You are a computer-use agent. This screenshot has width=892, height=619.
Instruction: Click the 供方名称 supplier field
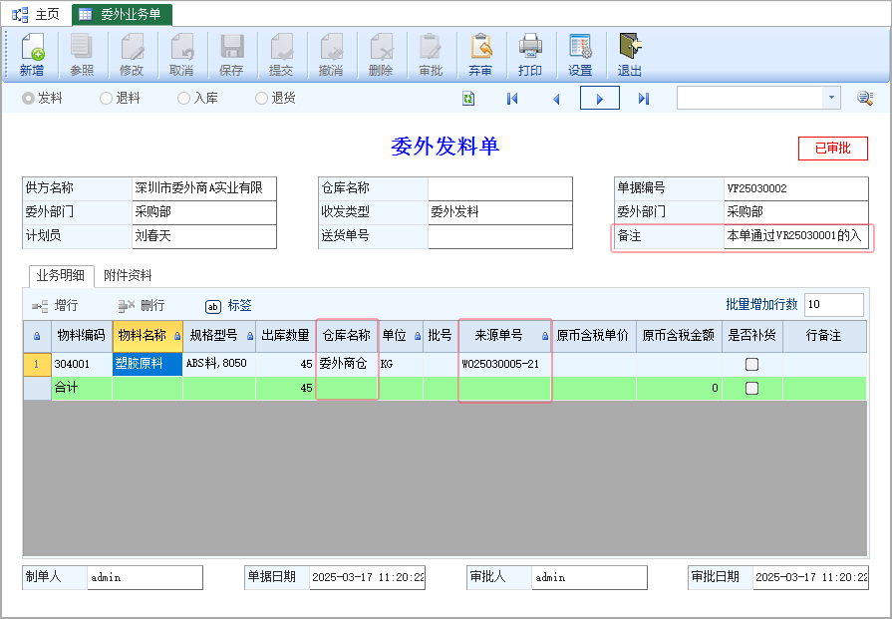pyautogui.click(x=204, y=187)
